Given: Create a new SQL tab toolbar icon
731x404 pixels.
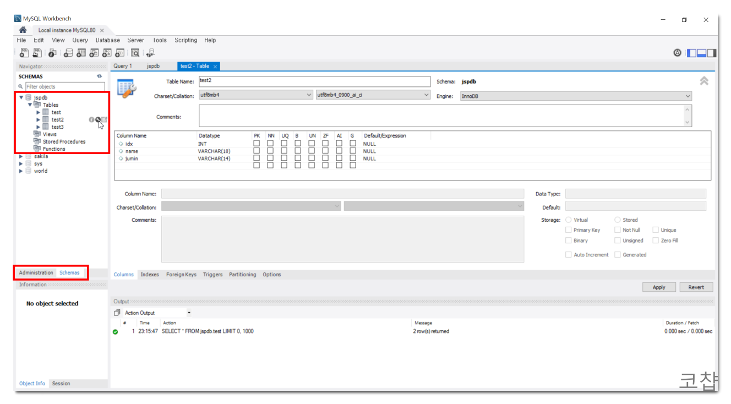Looking at the screenshot, I should coord(24,53).
